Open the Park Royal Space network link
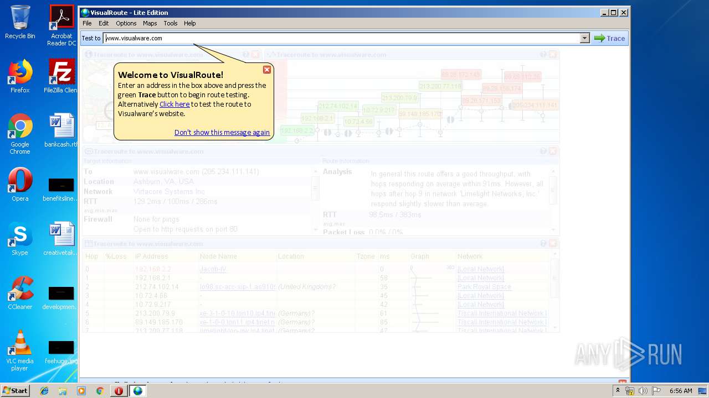The width and height of the screenshot is (709, 398). [484, 287]
